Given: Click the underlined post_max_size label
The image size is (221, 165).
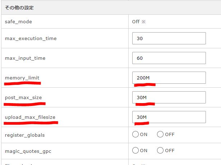Looking at the screenshot, I should coord(23,97).
